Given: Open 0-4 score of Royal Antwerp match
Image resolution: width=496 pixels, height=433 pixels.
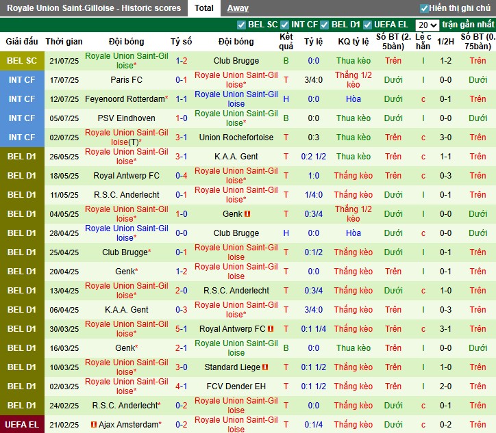Looking at the screenshot, I should pyautogui.click(x=182, y=176).
